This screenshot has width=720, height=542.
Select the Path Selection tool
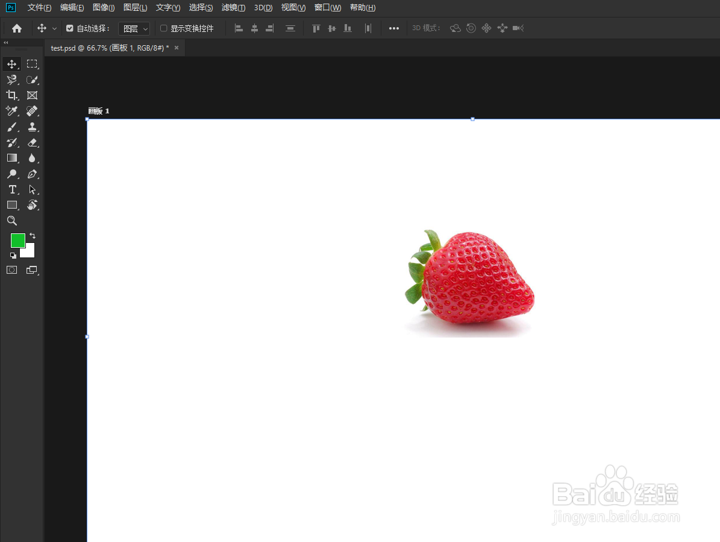(32, 189)
